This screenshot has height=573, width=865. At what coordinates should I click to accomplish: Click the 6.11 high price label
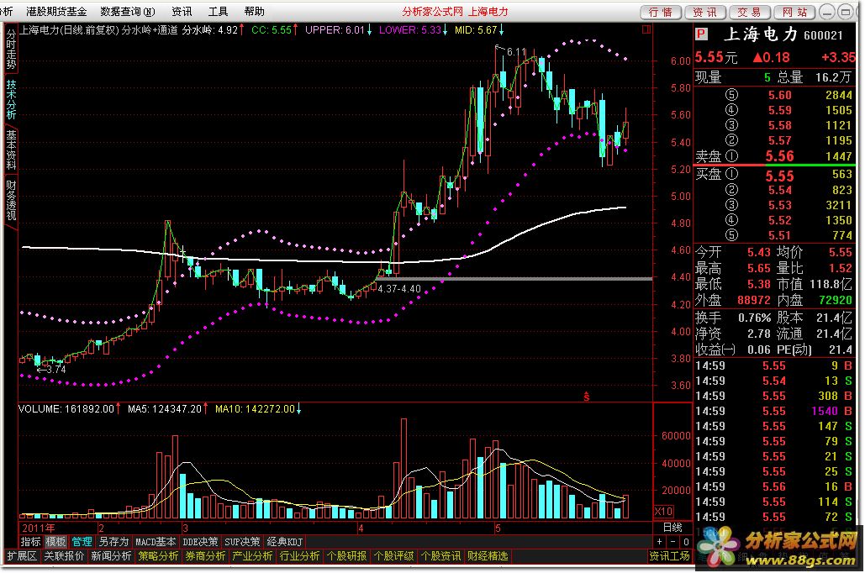[x=516, y=52]
